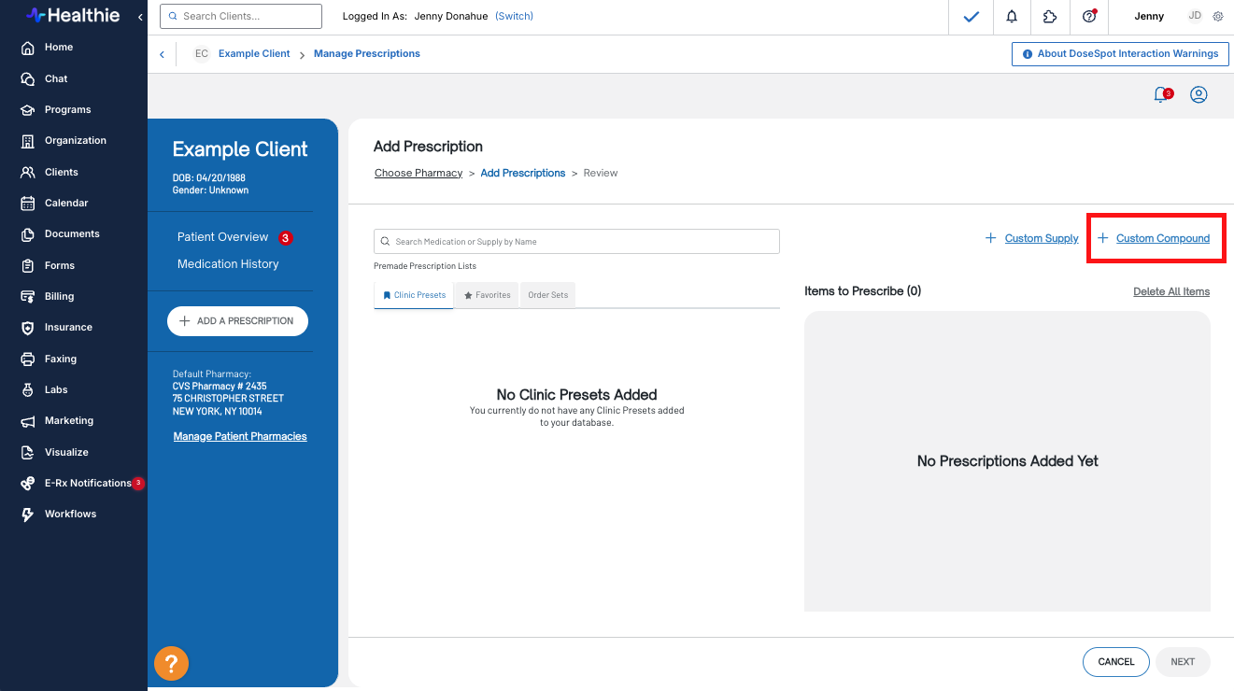
Task: Click the Visualize chart icon
Action: pos(28,452)
